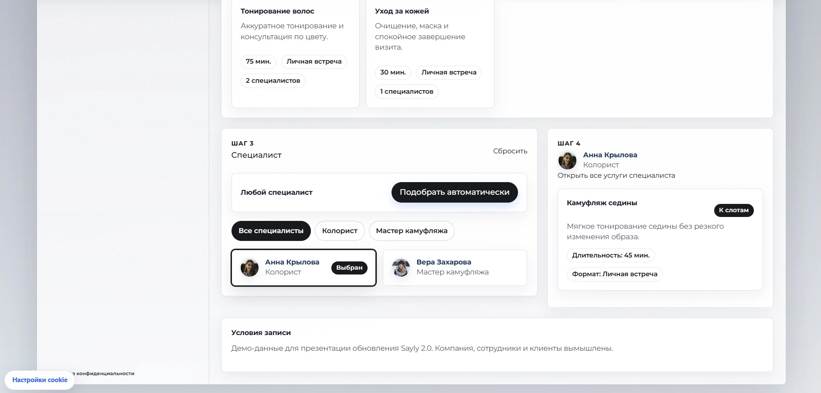The height and width of the screenshot is (393, 821).
Task: Click the 75 мин. duration chip
Action: coord(258,61)
